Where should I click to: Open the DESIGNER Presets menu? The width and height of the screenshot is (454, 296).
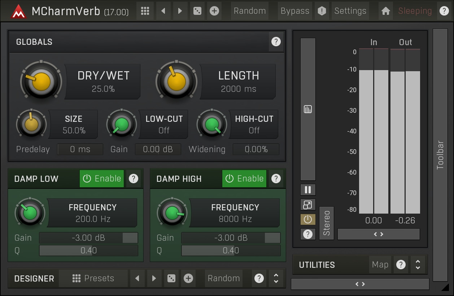(93, 278)
